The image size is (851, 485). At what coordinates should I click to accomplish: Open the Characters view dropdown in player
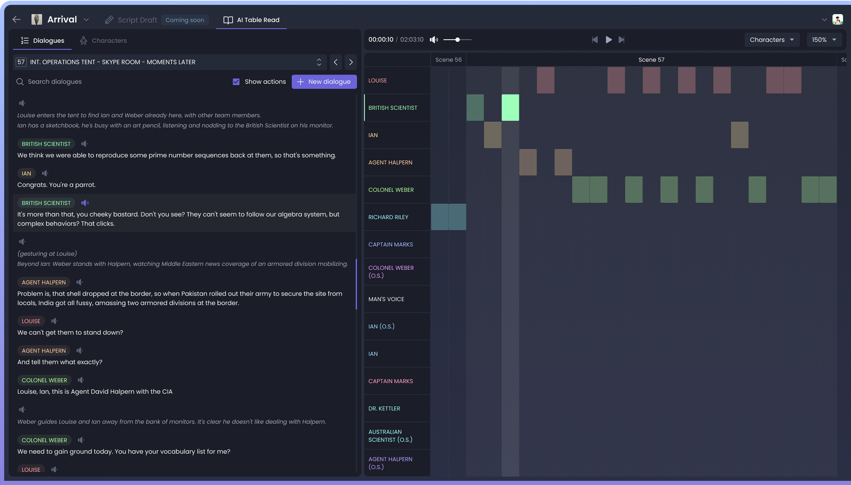click(x=772, y=40)
